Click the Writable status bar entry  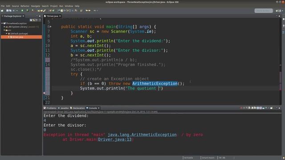(188, 158)
